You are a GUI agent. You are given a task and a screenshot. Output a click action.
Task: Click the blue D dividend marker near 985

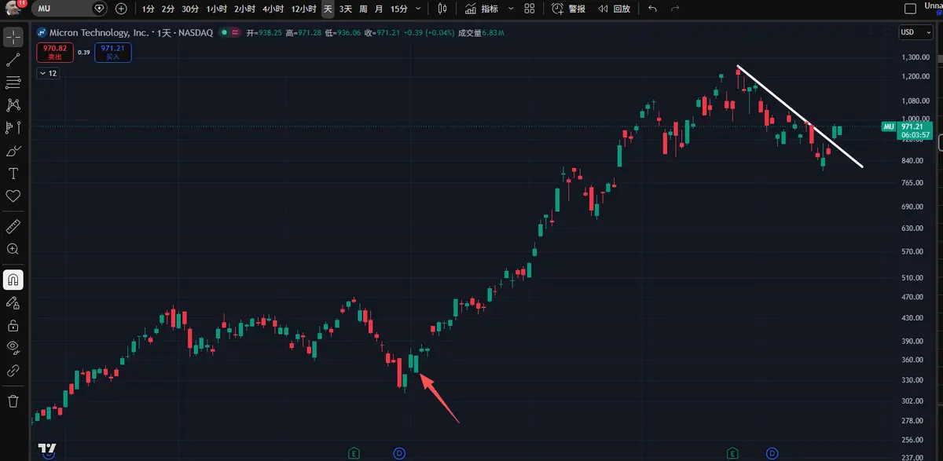[773, 453]
